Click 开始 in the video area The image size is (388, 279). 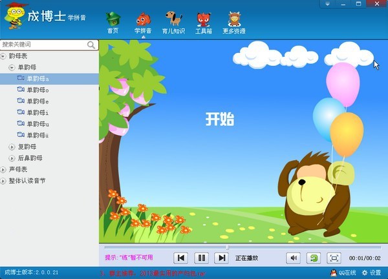(x=220, y=119)
